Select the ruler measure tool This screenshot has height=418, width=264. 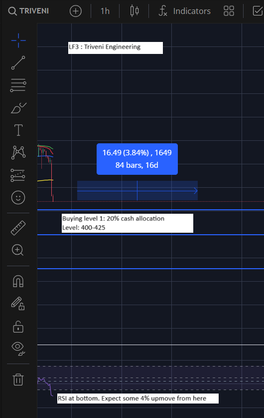click(18, 228)
